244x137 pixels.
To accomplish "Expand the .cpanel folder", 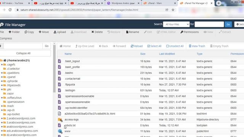I will (x=2, y=77).
